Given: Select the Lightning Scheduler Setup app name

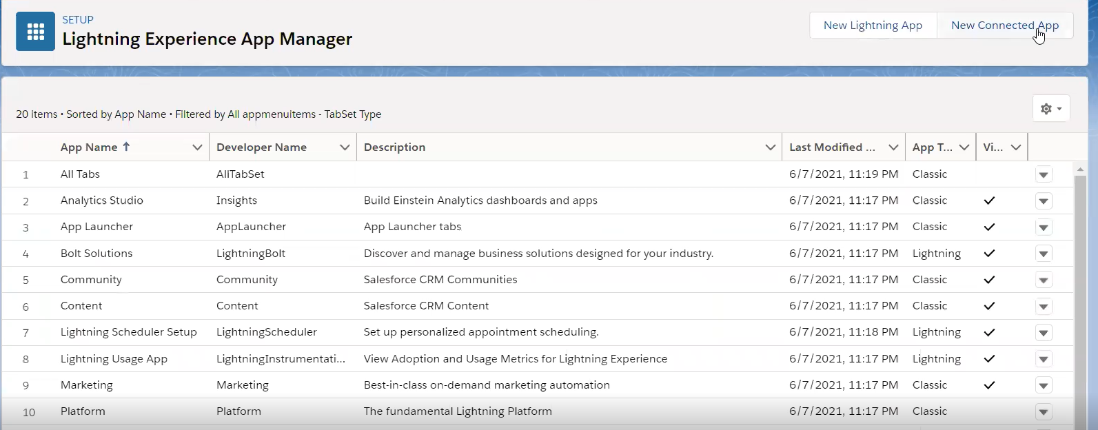Looking at the screenshot, I should [x=129, y=332].
